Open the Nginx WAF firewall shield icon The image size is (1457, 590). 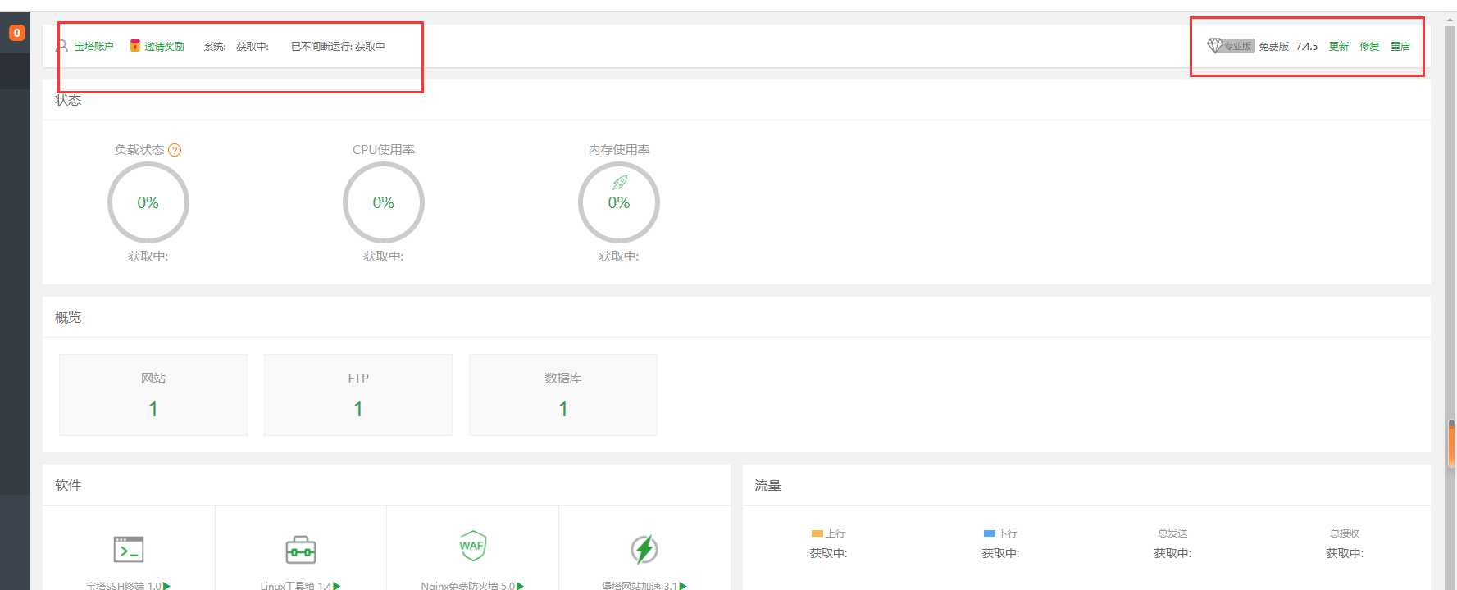[472, 546]
